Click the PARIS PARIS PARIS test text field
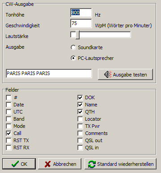 [x=49, y=73]
